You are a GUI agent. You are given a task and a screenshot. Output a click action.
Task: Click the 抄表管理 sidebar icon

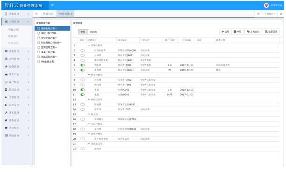click(6, 51)
